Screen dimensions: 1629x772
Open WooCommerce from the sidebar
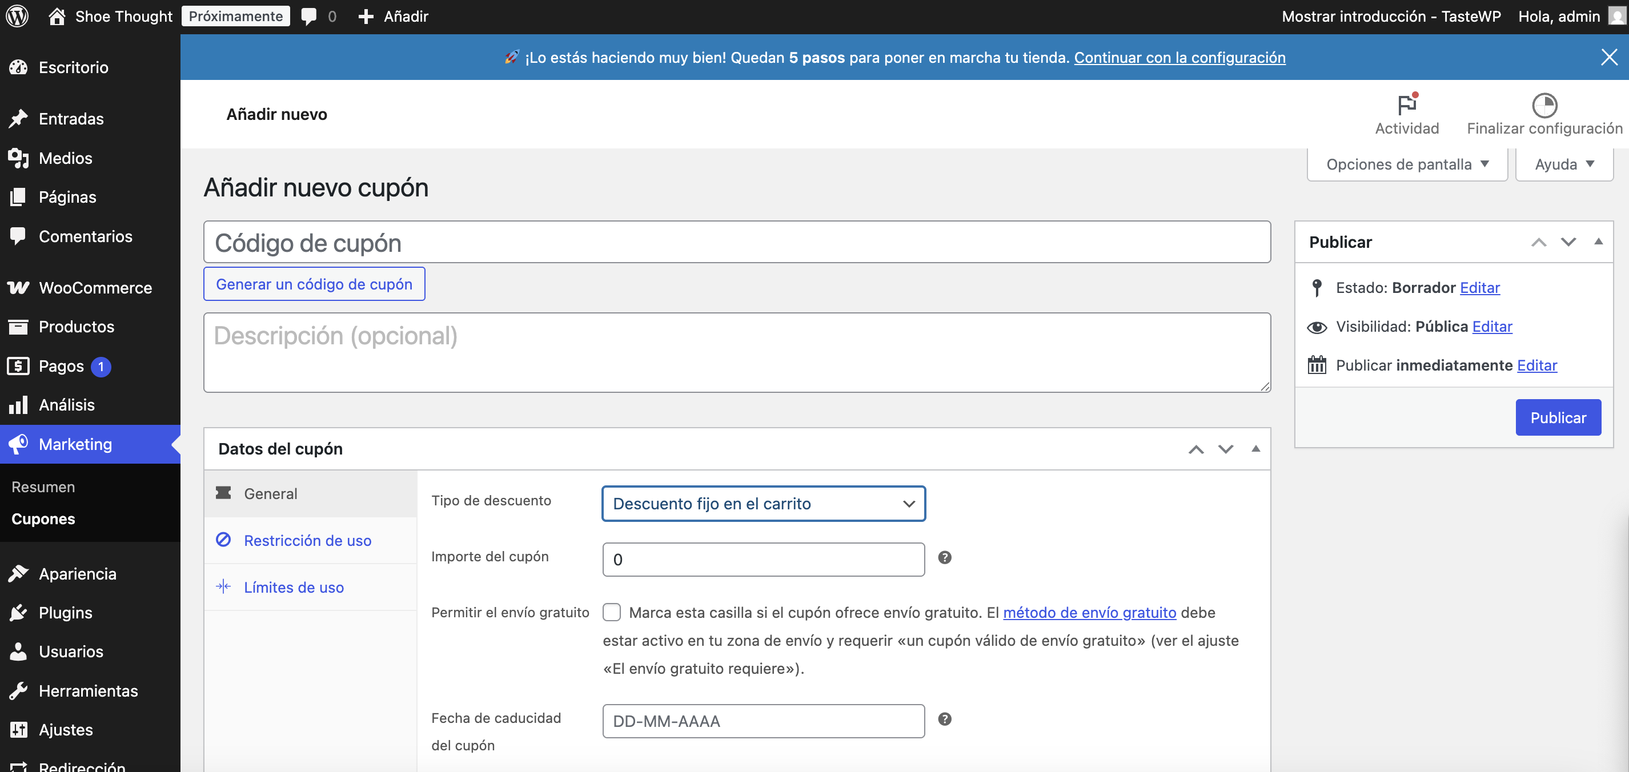point(95,288)
